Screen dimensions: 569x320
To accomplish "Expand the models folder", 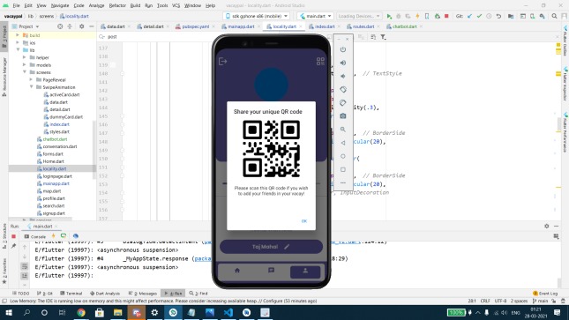I will pos(25,65).
